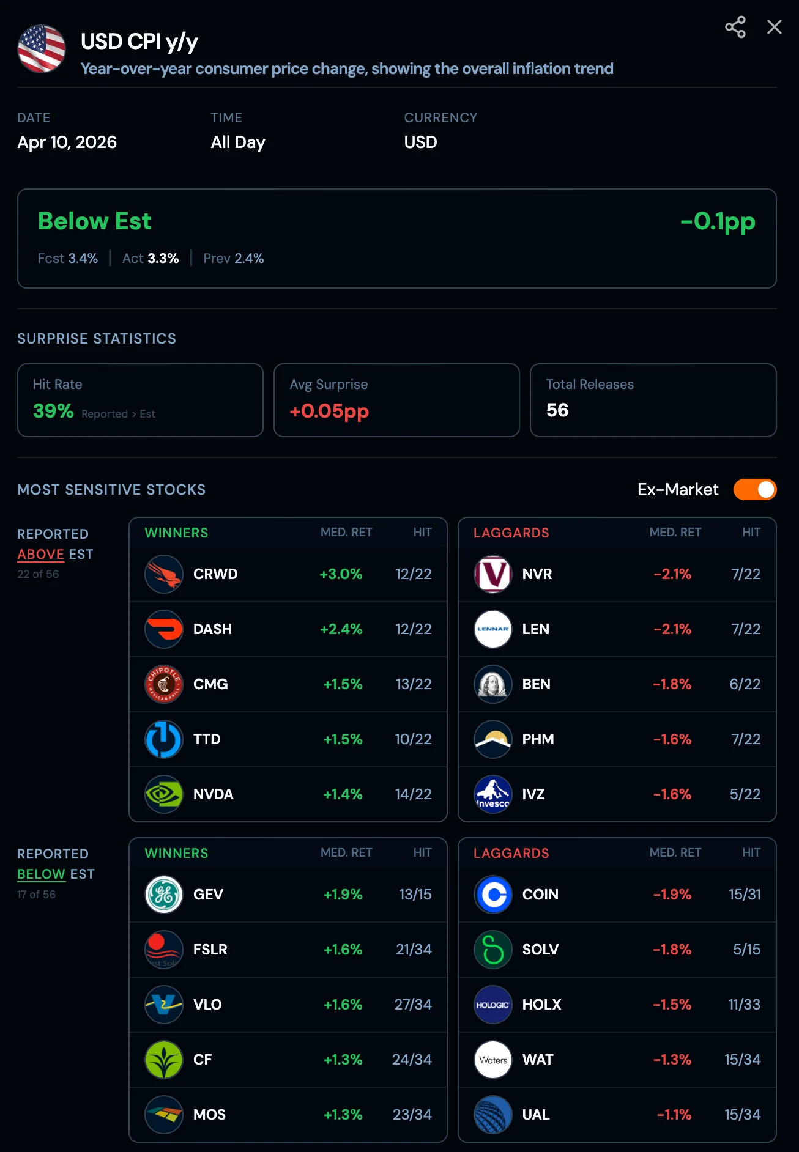Click the GE Vernova GEV logo

pyautogui.click(x=163, y=895)
